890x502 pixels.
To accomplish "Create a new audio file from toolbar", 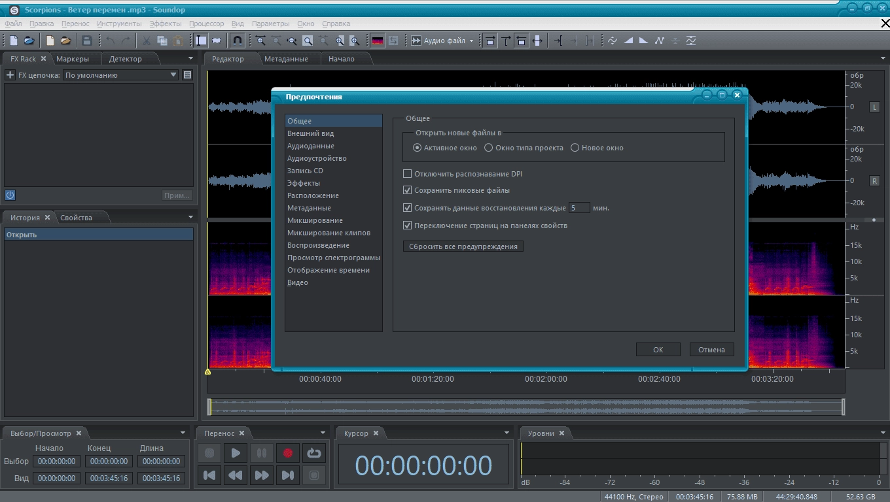I will click(x=14, y=41).
